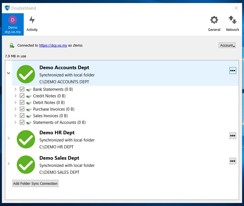This screenshot has height=206, width=244.
Task: Open the https://dcp.vo.my server link
Action: pyautogui.click(x=53, y=46)
